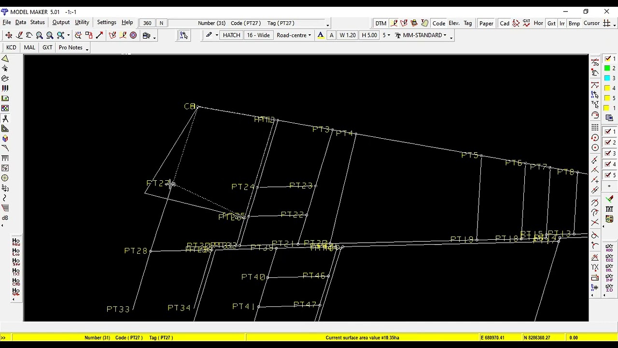Open the Road-centre layer dropdown
Viewport: 618px width, 348px height.
(294, 35)
